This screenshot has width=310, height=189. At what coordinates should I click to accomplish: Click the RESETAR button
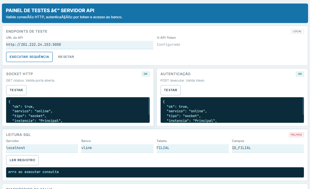[x=66, y=57]
